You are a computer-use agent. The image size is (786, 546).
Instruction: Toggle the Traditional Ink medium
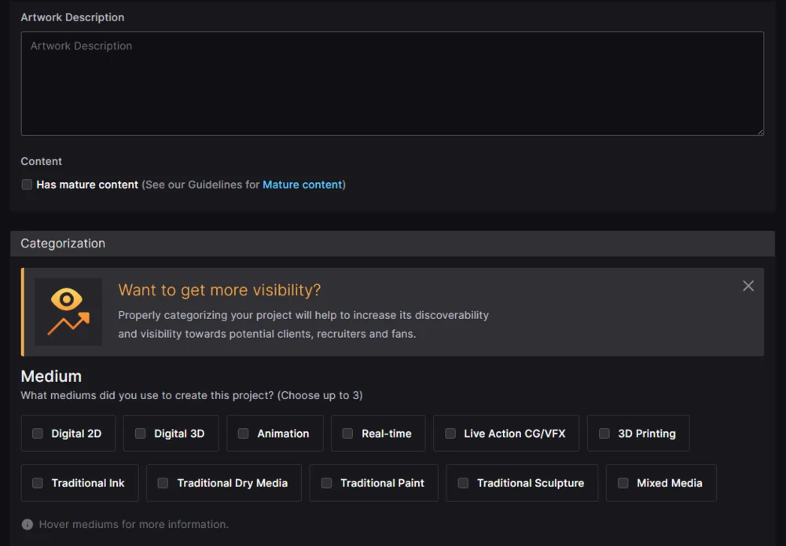click(38, 483)
